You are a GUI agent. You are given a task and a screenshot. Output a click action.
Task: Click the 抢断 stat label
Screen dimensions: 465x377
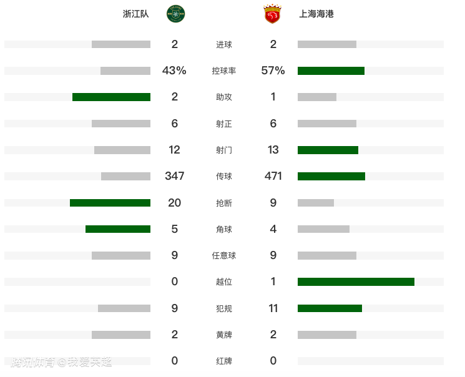coord(223,203)
